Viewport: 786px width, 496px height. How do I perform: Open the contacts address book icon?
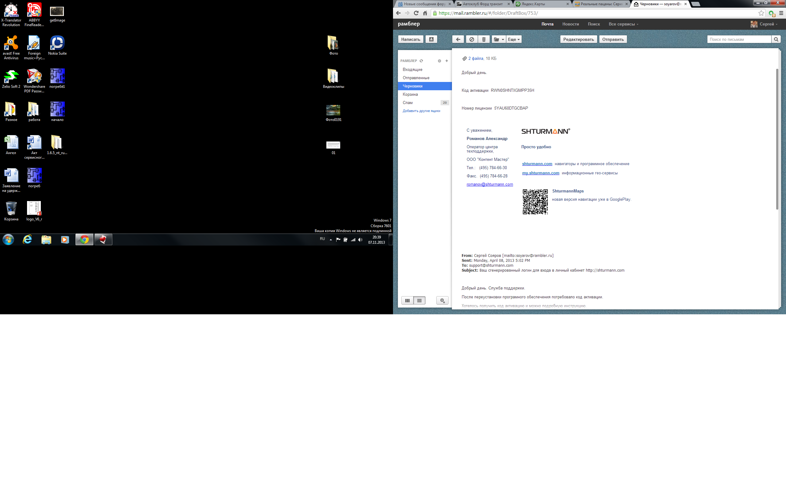[431, 39]
